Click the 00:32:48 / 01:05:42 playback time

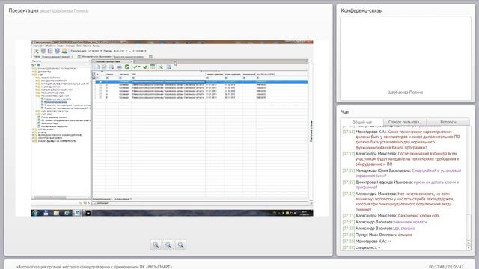[446, 267]
